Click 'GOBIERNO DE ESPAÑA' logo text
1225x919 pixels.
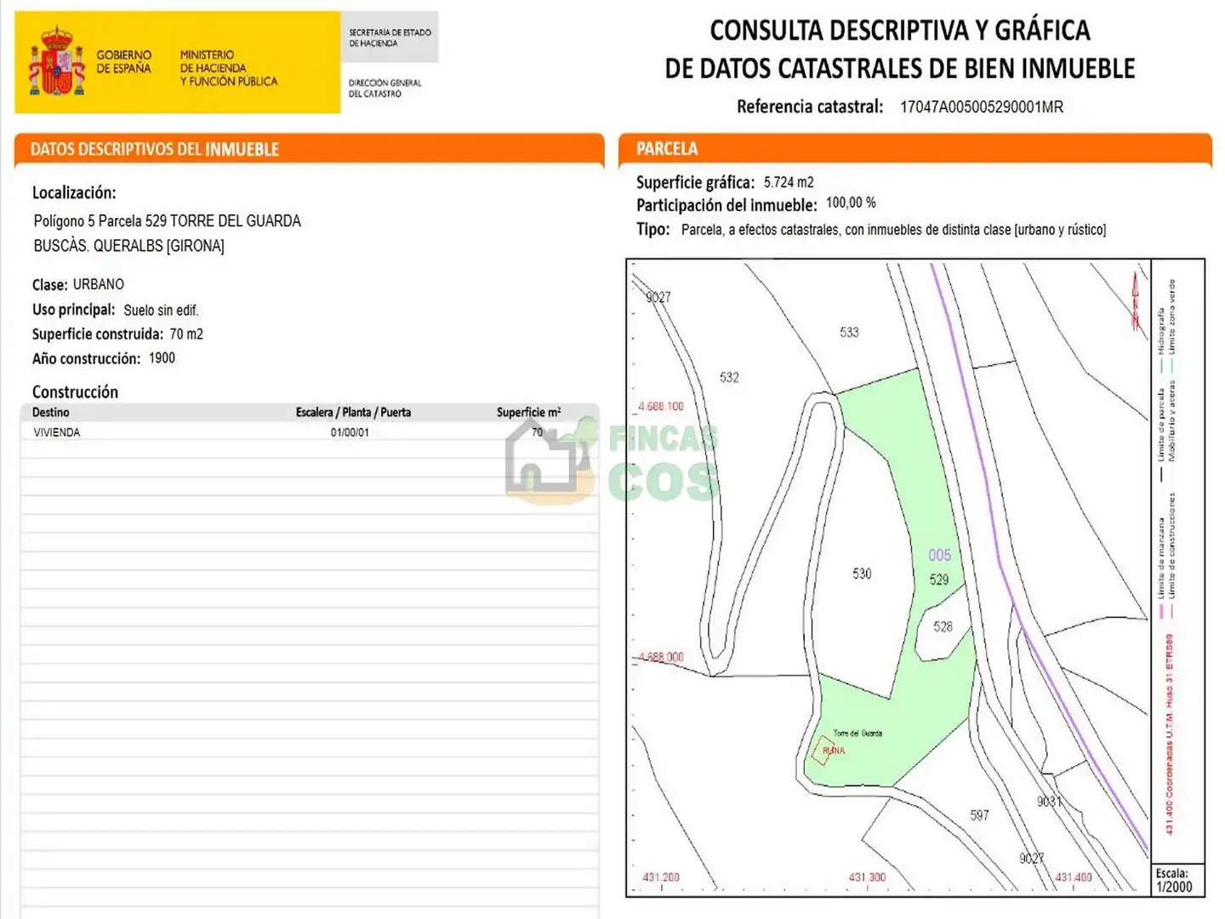124,61
